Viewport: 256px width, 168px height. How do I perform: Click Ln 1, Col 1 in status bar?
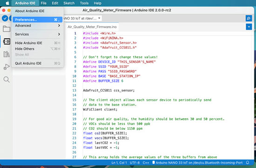[119, 163]
